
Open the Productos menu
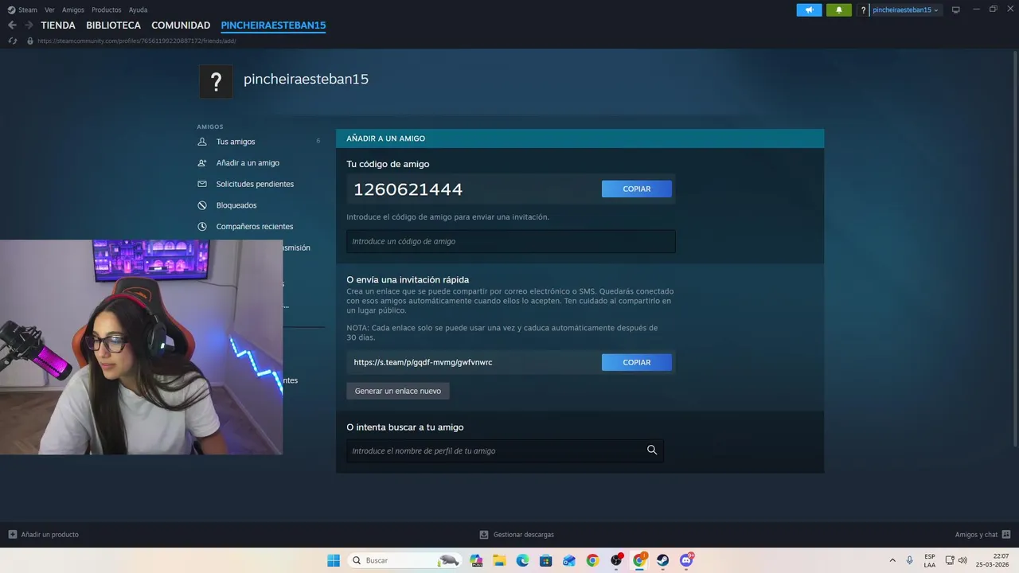pyautogui.click(x=107, y=10)
